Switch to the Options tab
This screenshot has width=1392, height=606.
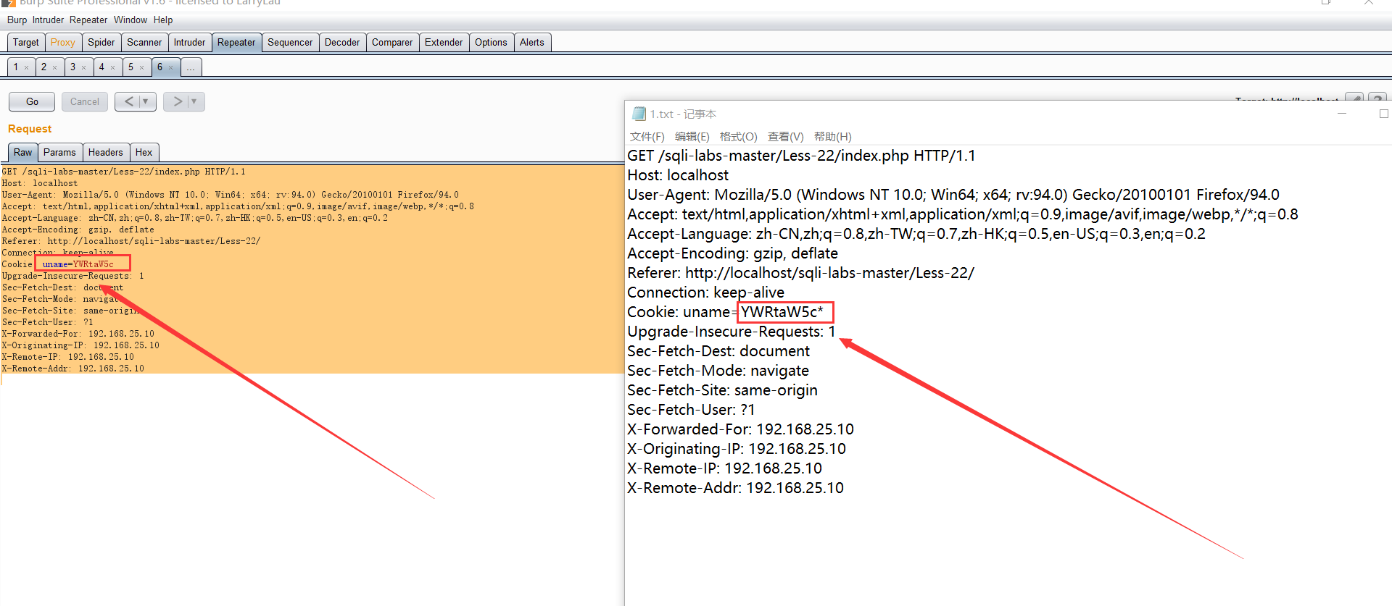coord(491,42)
